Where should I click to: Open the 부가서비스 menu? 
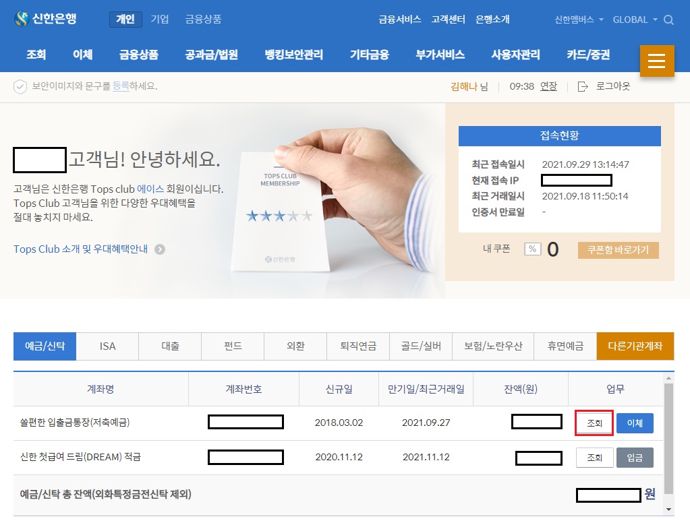coord(440,55)
